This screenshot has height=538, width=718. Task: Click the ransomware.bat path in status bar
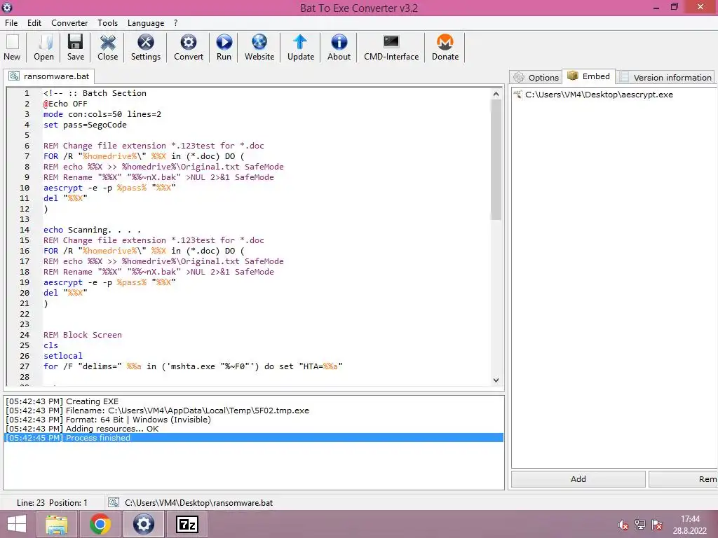point(198,503)
